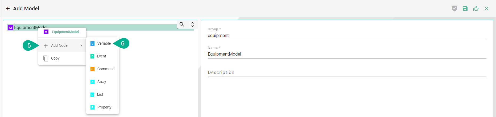496x117 pixels.
Task: Click the shield check validate icon
Action: coord(454,9)
